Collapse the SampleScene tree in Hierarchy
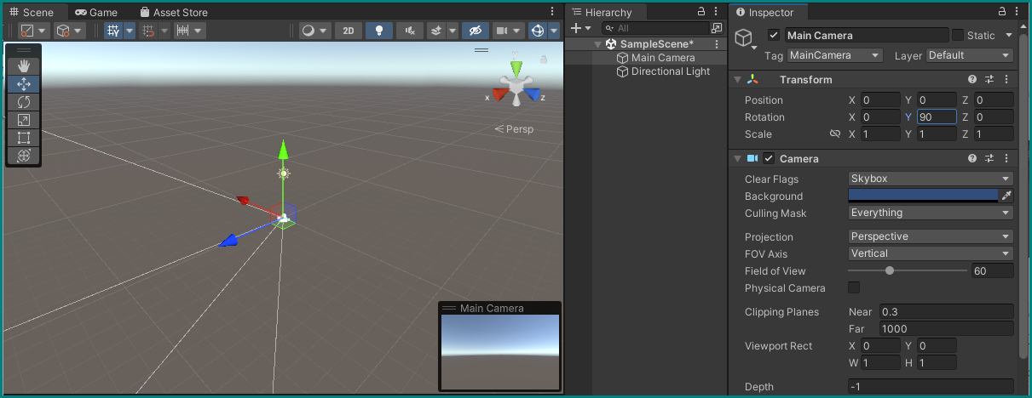Viewport: 1032px width, 398px height. (598, 44)
